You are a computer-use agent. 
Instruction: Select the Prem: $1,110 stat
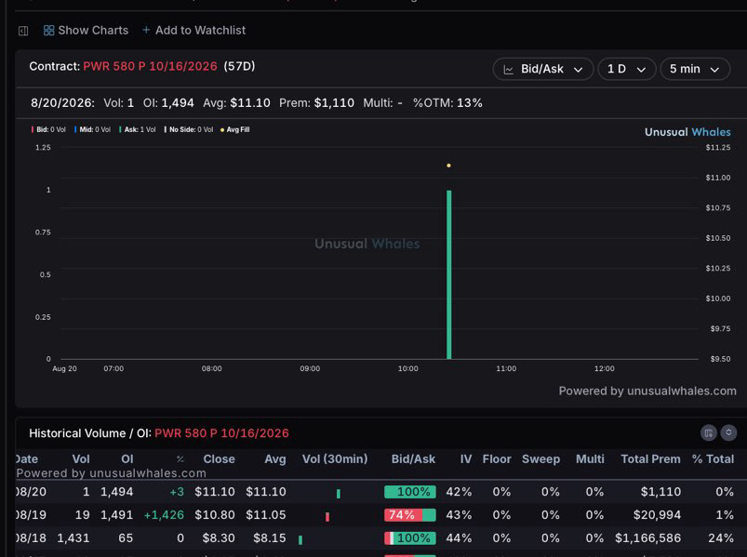[x=316, y=103]
